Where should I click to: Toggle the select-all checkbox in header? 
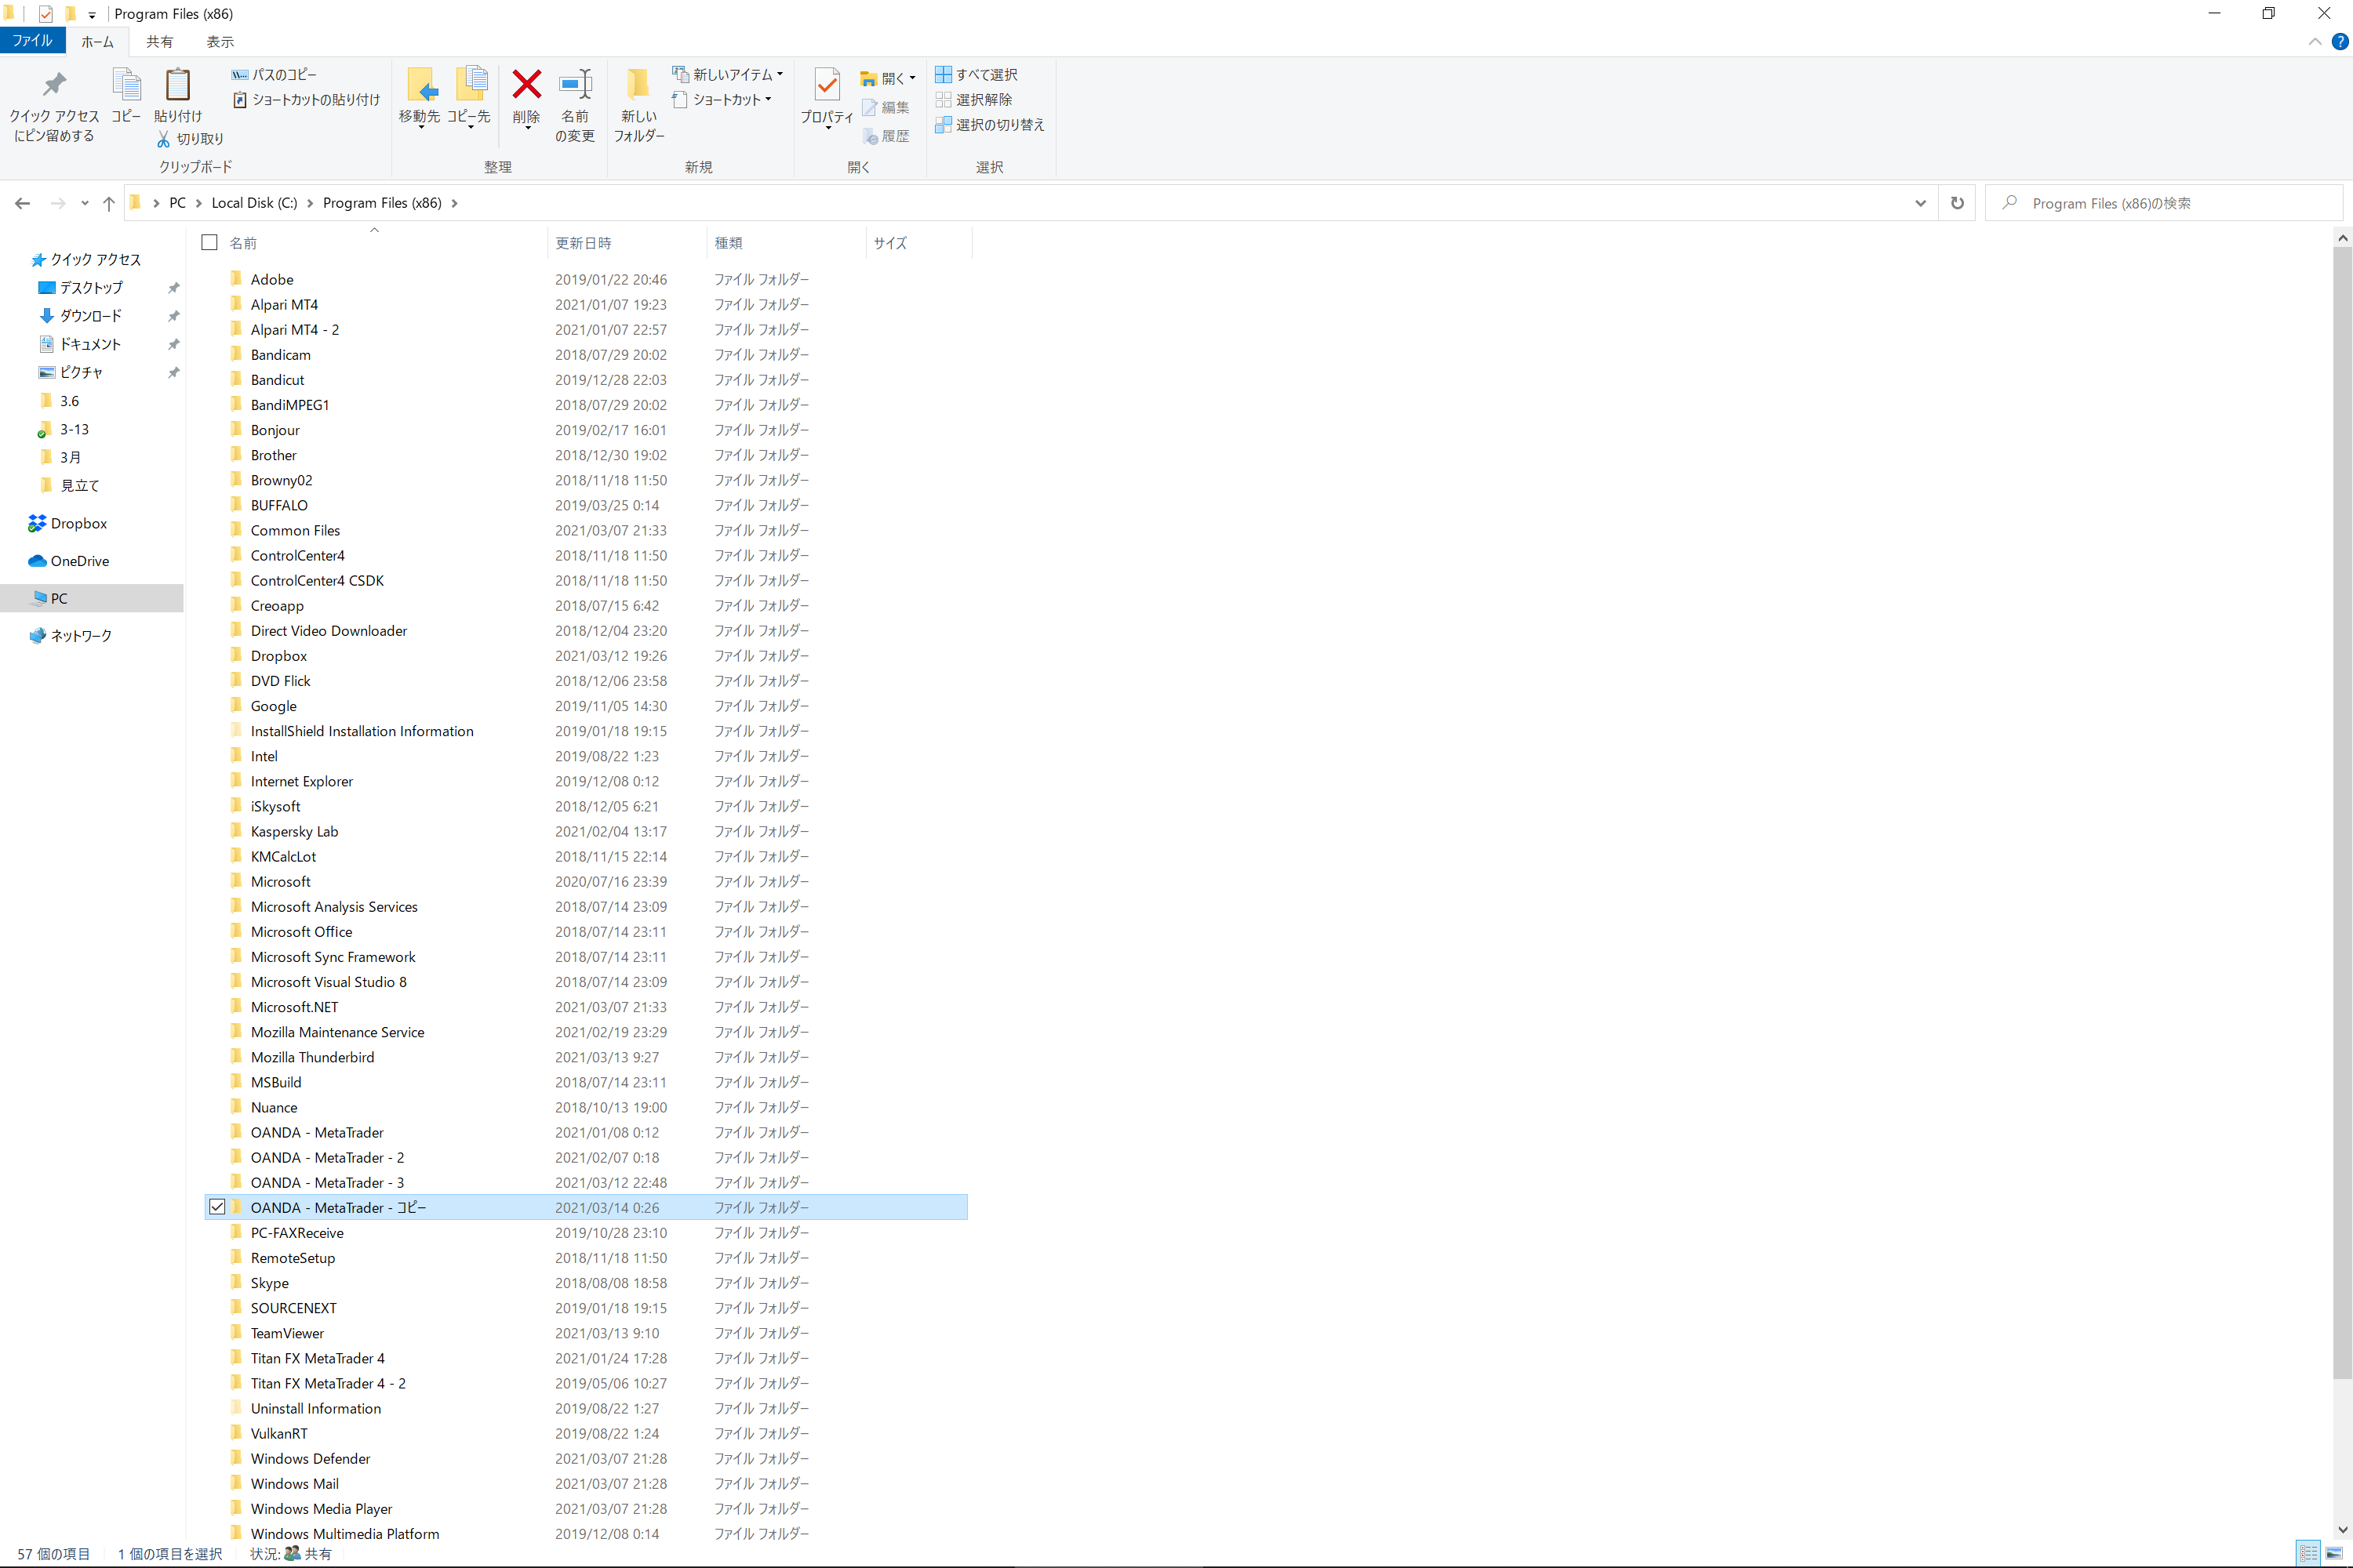pyautogui.click(x=209, y=242)
